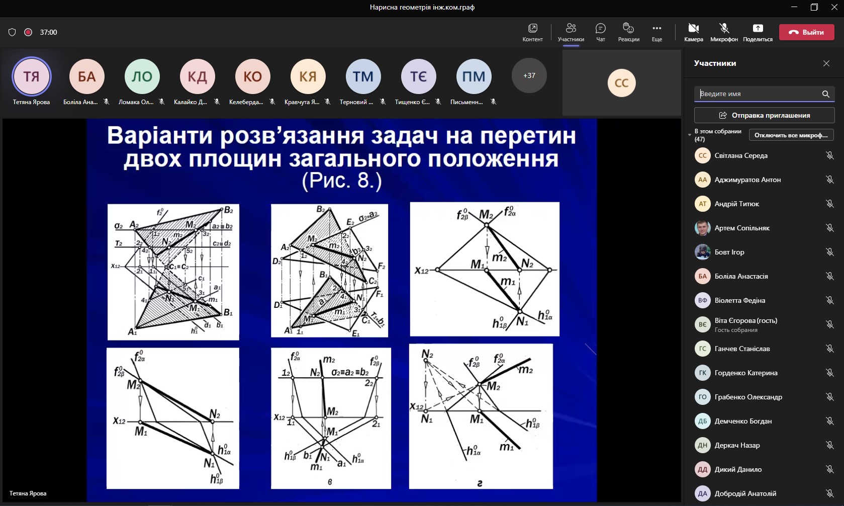Toggle the Камера button on
This screenshot has width=844, height=506.
tap(693, 32)
